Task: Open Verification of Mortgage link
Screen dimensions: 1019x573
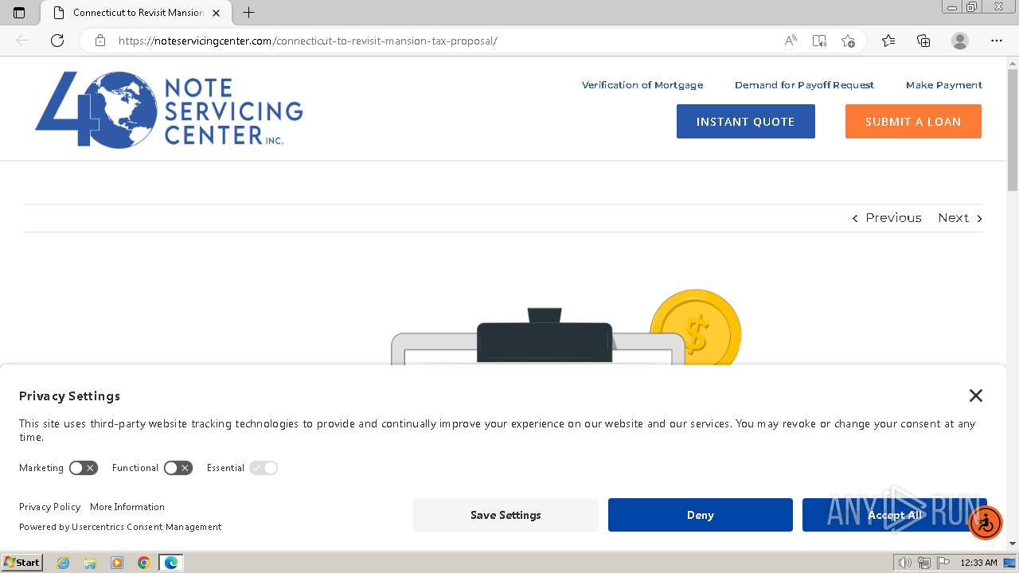Action: [x=642, y=85]
